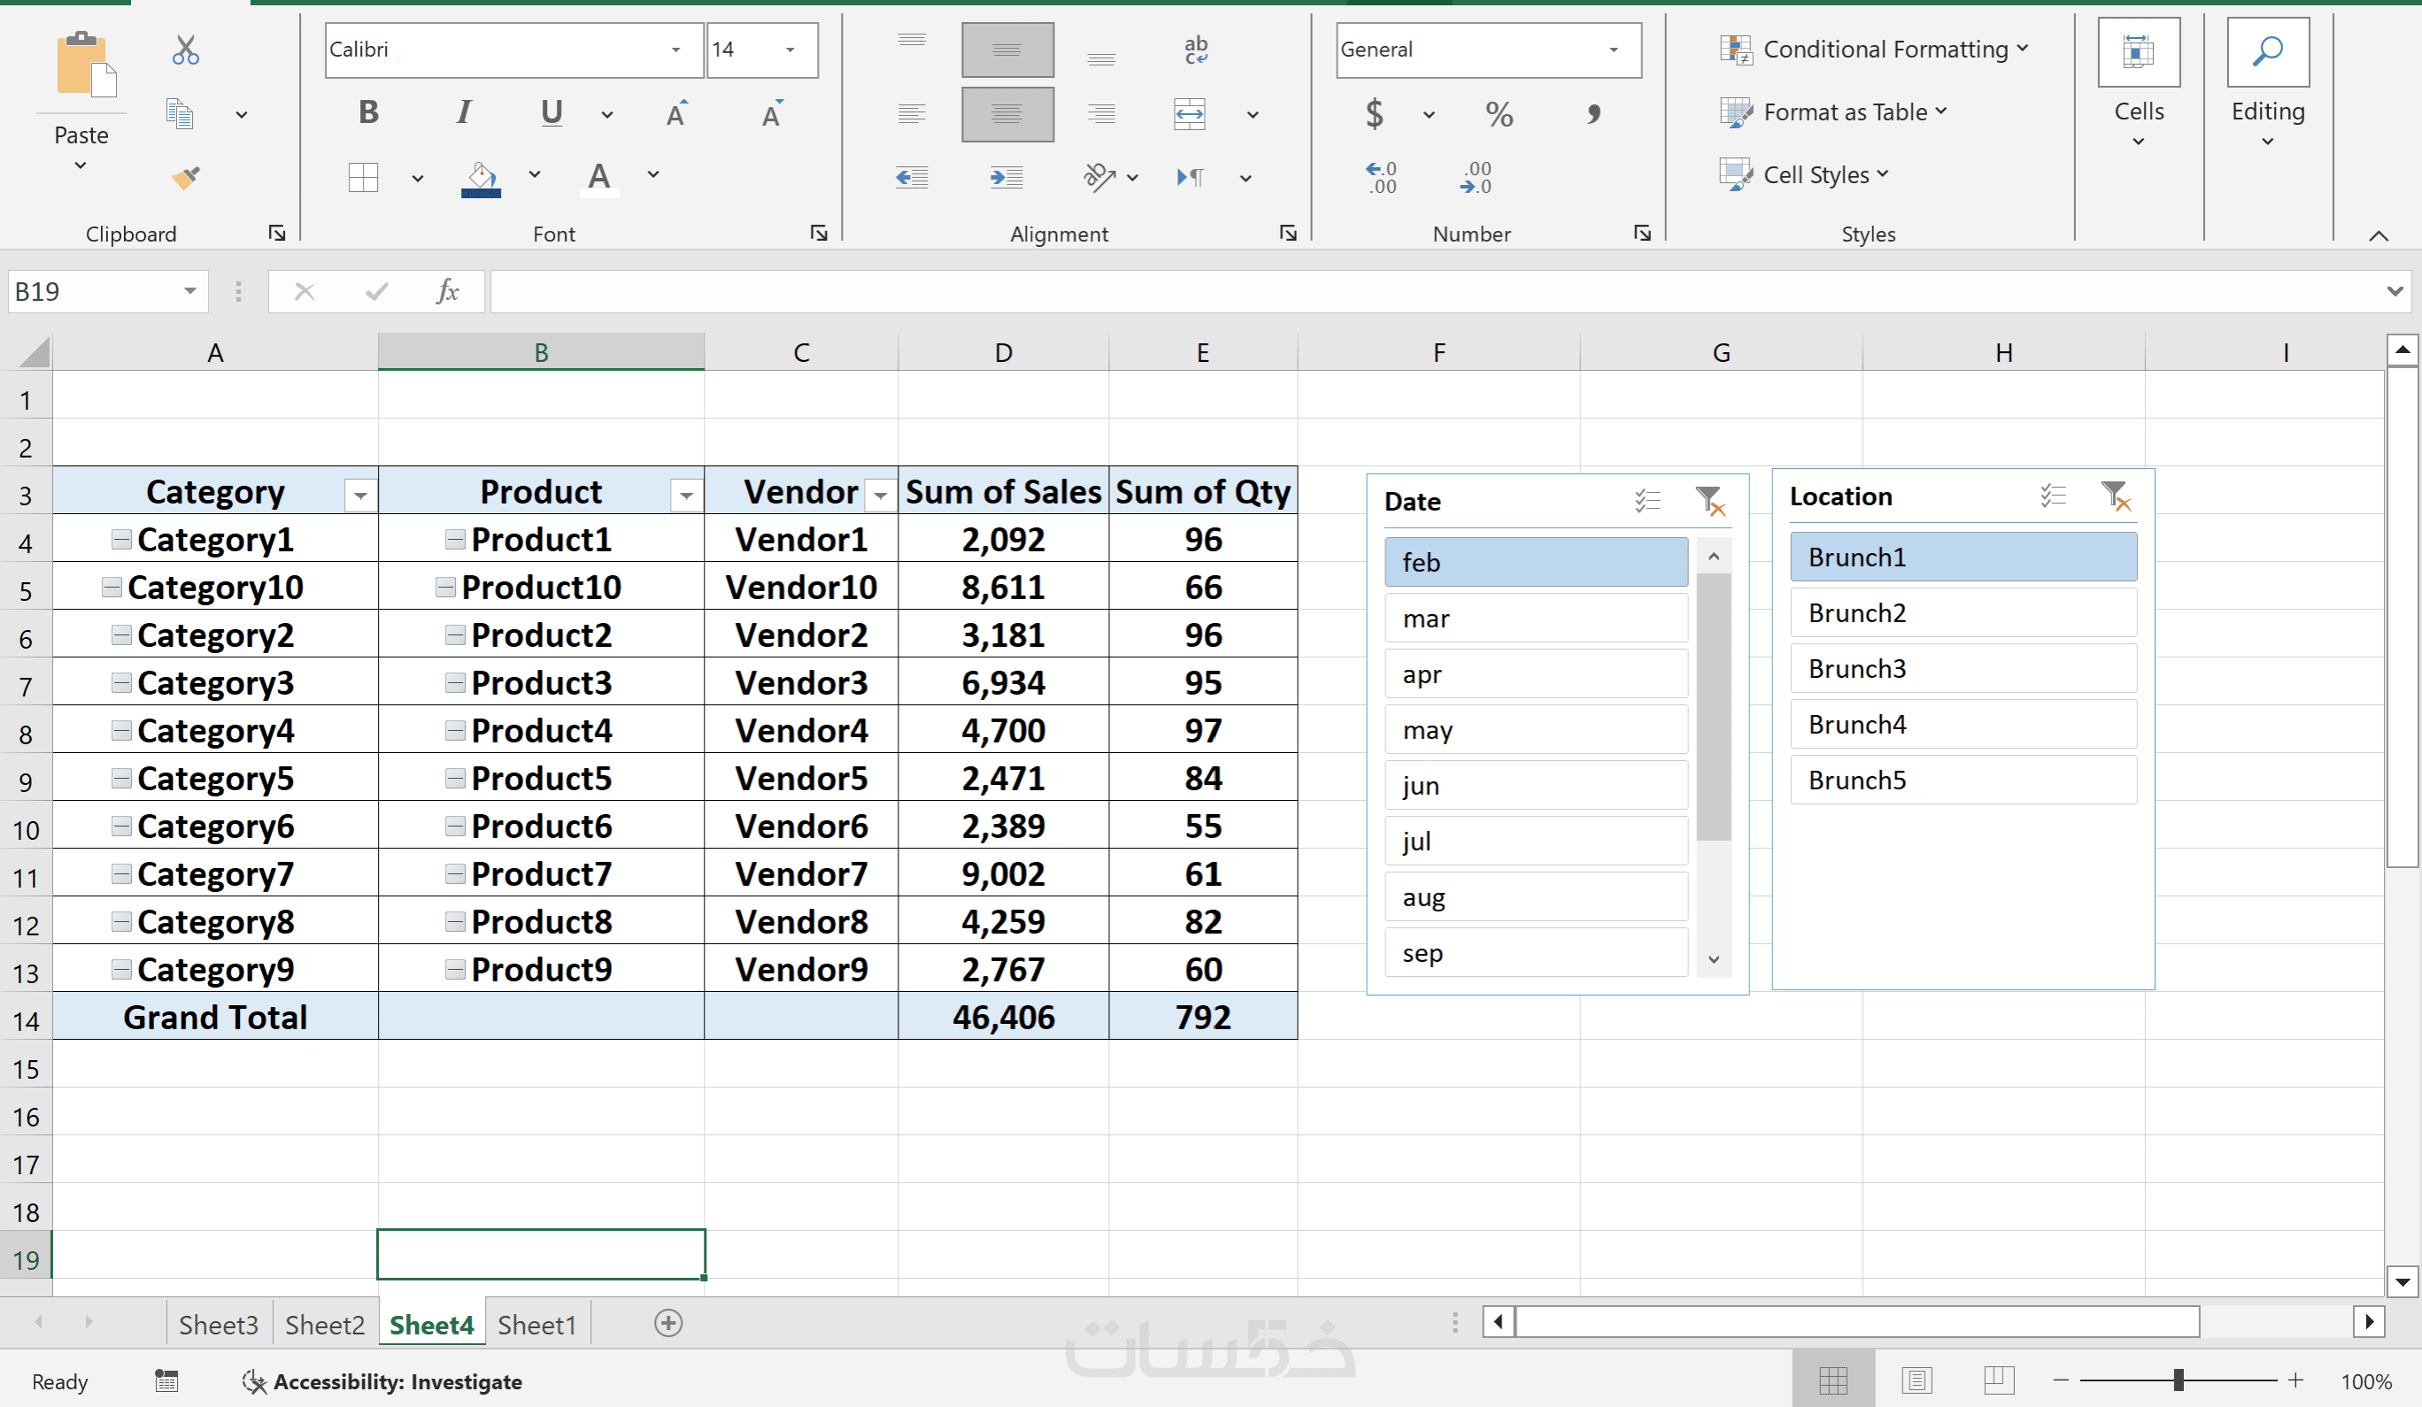Toggle Bold formatting
Viewport: 2422px width, 1407px height.
(x=368, y=112)
